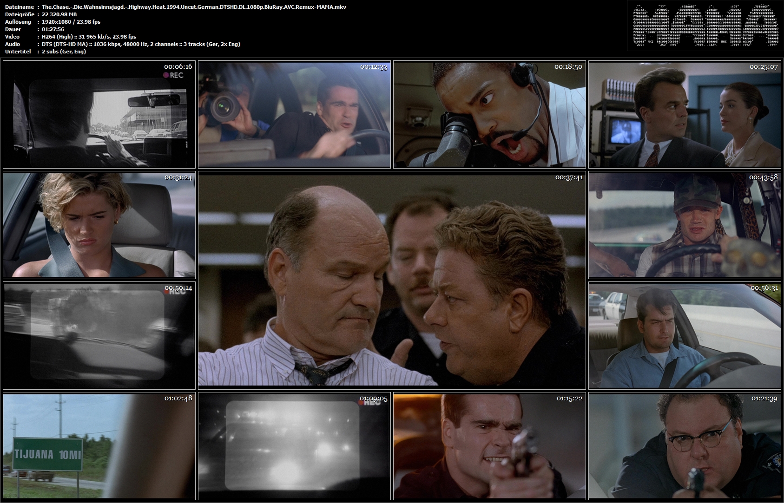Open the thumbnail timestamped 00:56:31
Viewport: 784px width, 503px height.
pyautogui.click(x=685, y=335)
